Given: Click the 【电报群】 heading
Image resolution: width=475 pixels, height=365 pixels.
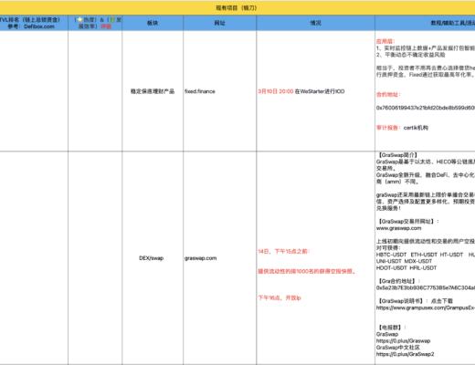Looking at the screenshot, I should (391, 328).
